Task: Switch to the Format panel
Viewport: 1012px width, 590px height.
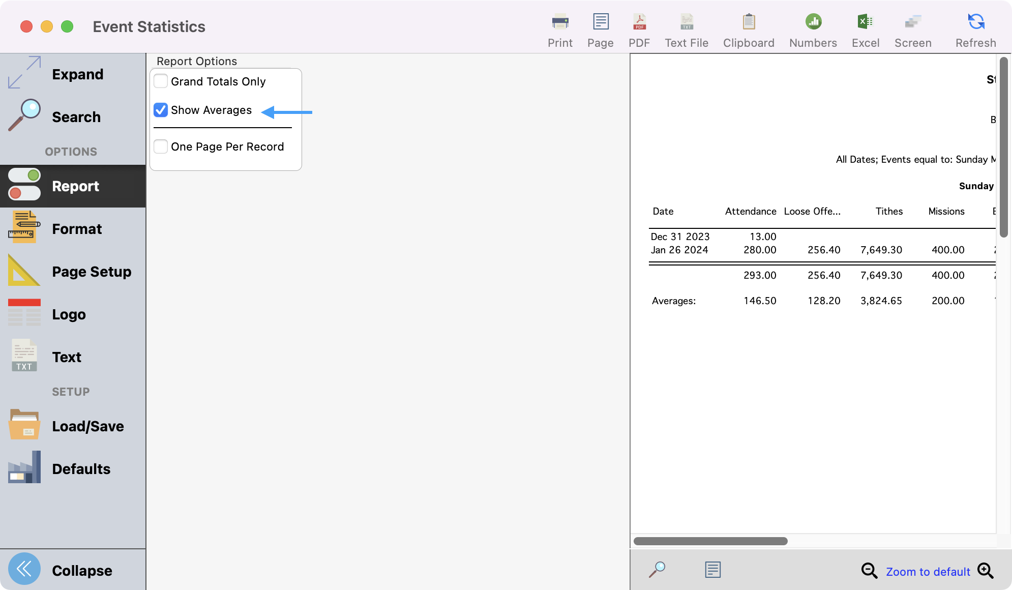Action: (73, 228)
